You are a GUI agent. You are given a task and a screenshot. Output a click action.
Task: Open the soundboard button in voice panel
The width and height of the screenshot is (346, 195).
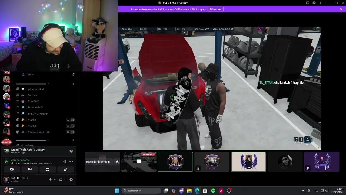(x=66, y=169)
